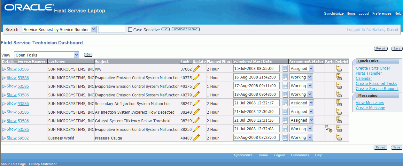Click pencil icon for task 38249
403x166 pixels.
(197, 120)
